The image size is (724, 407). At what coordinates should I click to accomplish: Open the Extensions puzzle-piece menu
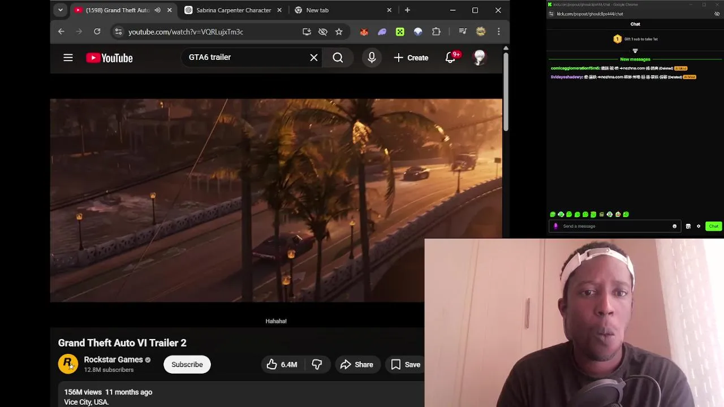click(x=436, y=32)
